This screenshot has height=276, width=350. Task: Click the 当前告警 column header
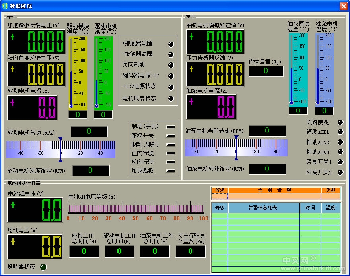click(x=274, y=190)
